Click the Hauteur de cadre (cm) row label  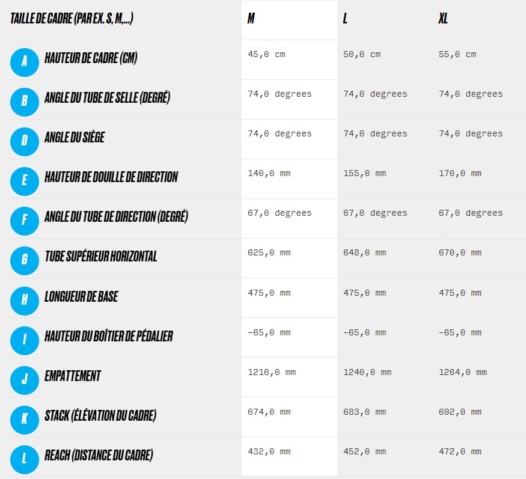pos(91,58)
